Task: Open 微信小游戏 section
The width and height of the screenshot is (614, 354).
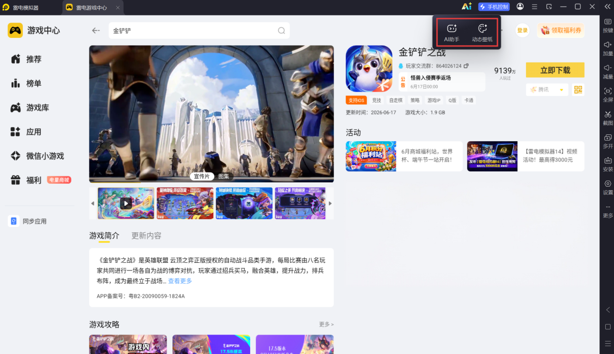Action: pyautogui.click(x=37, y=156)
